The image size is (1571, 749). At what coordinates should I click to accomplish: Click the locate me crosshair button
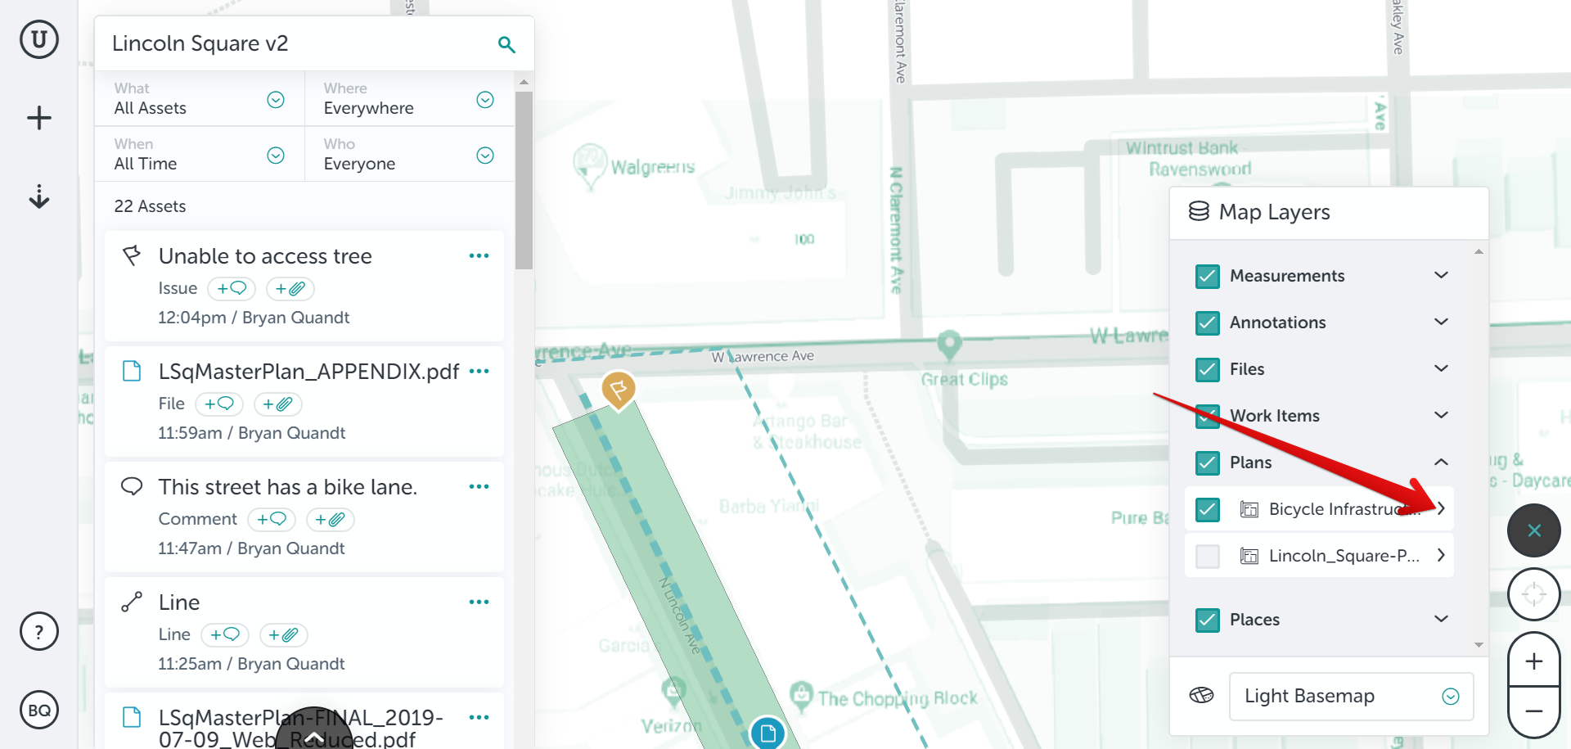pyautogui.click(x=1534, y=594)
